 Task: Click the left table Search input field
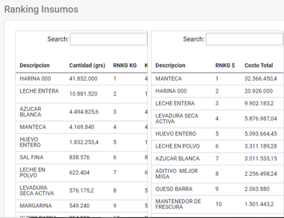[x=109, y=39]
